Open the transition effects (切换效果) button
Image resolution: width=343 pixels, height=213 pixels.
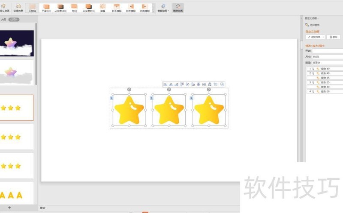[x=18, y=8]
